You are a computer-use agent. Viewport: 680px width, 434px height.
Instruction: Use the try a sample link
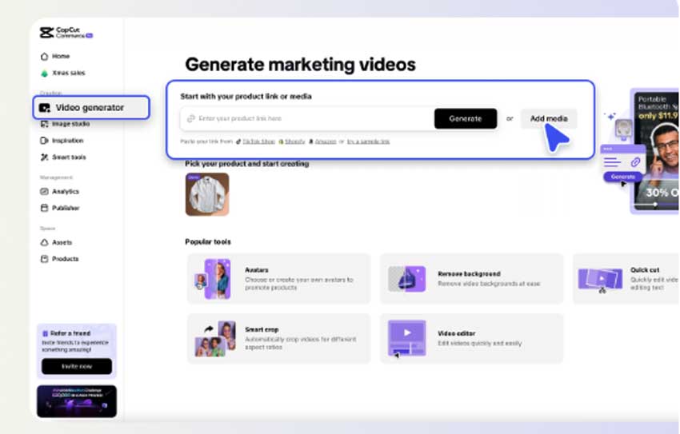pos(368,141)
